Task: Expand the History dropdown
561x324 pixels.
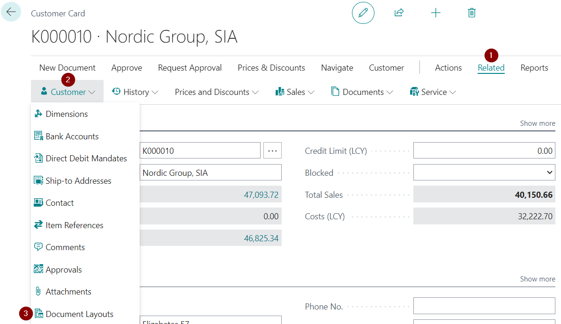Action: pyautogui.click(x=135, y=92)
